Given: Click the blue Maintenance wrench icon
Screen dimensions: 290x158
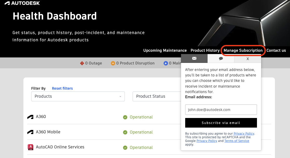Looking at the screenshot, I should point(166,63).
